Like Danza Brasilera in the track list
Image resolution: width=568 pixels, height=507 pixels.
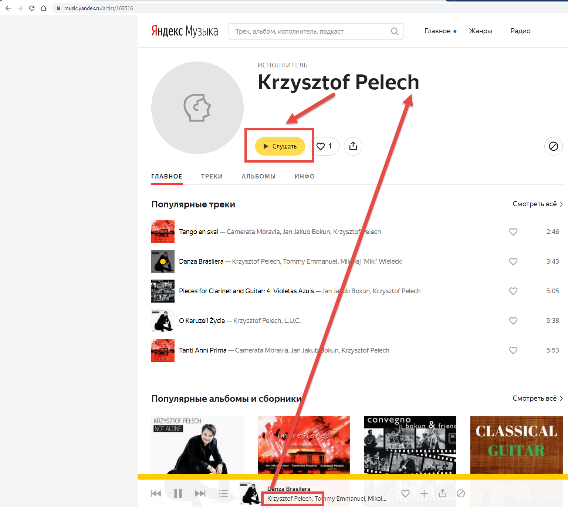(513, 261)
